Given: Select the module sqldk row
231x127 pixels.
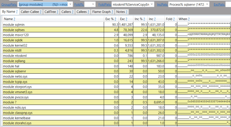Looking at the screenshot, I should tap(116, 40).
